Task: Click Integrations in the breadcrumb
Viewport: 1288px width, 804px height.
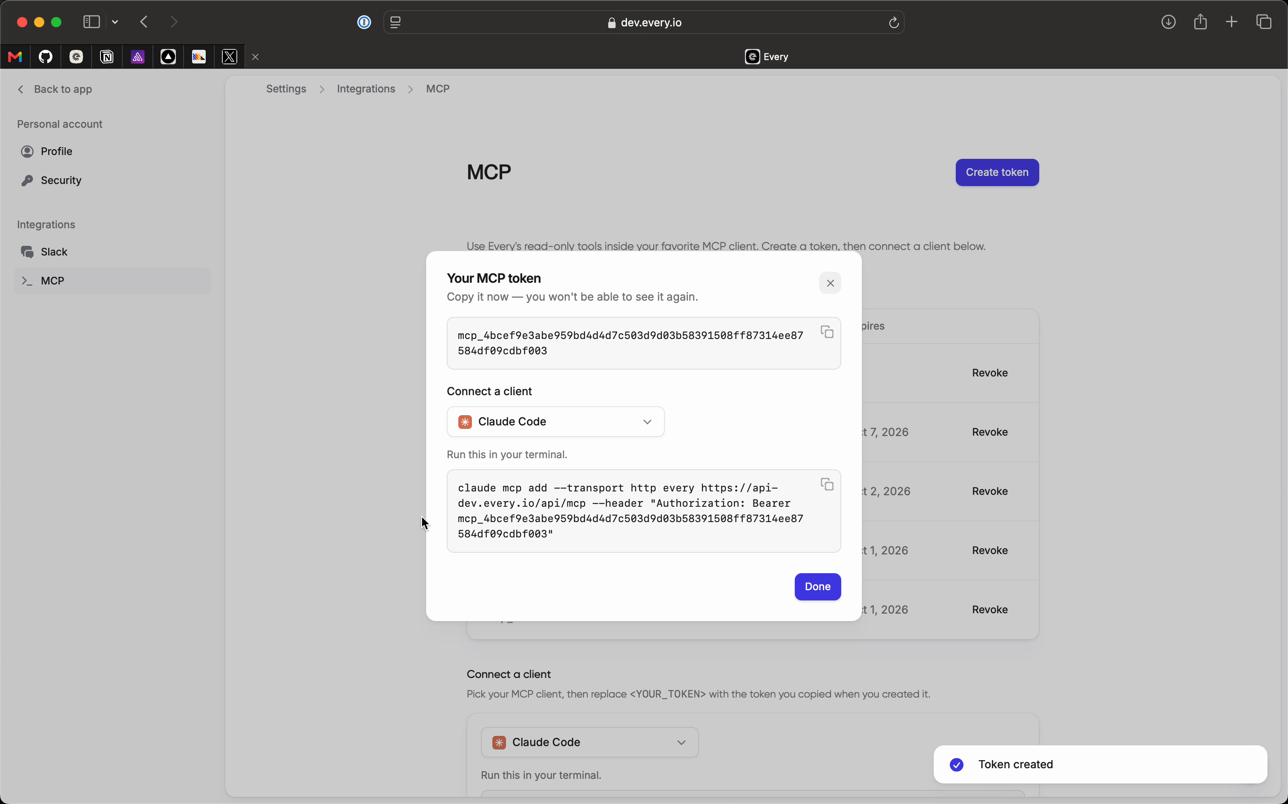Action: [x=366, y=89]
